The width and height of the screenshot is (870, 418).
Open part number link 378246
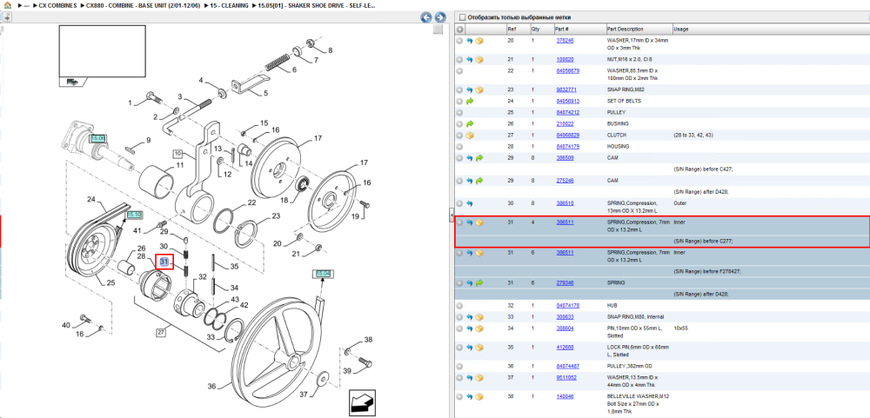[565, 41]
